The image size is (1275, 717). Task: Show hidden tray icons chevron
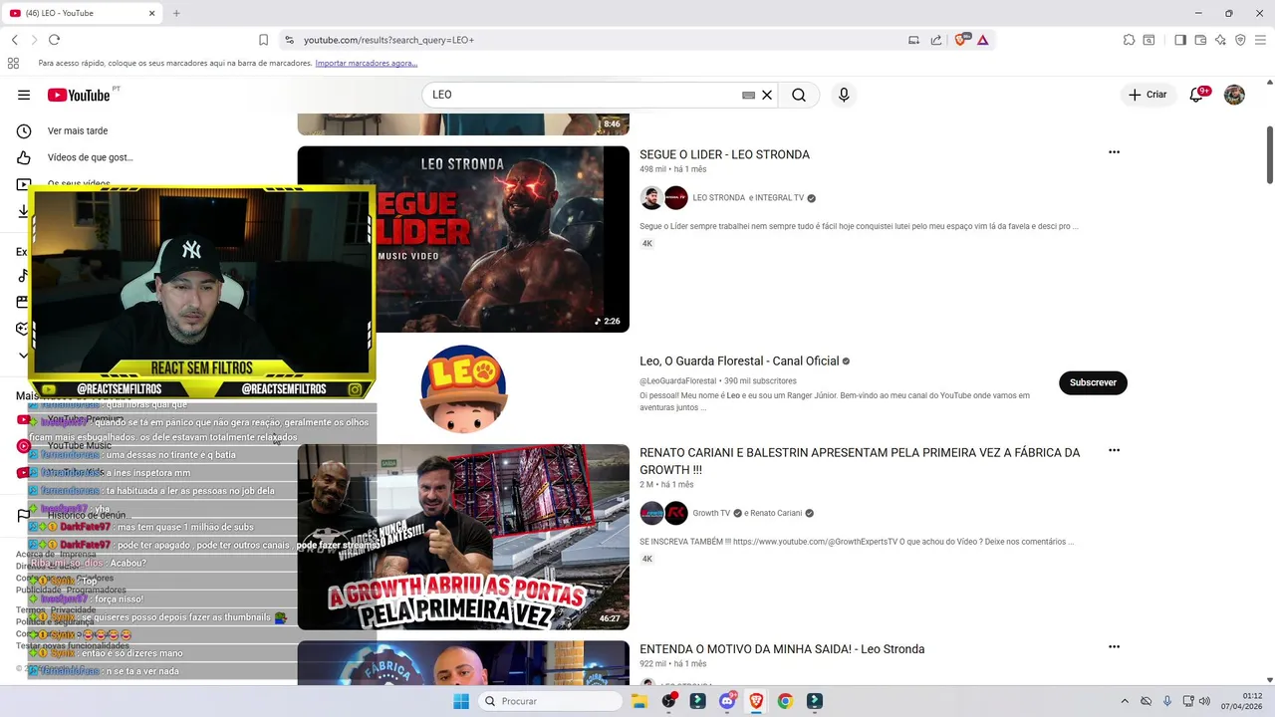(x=1125, y=701)
